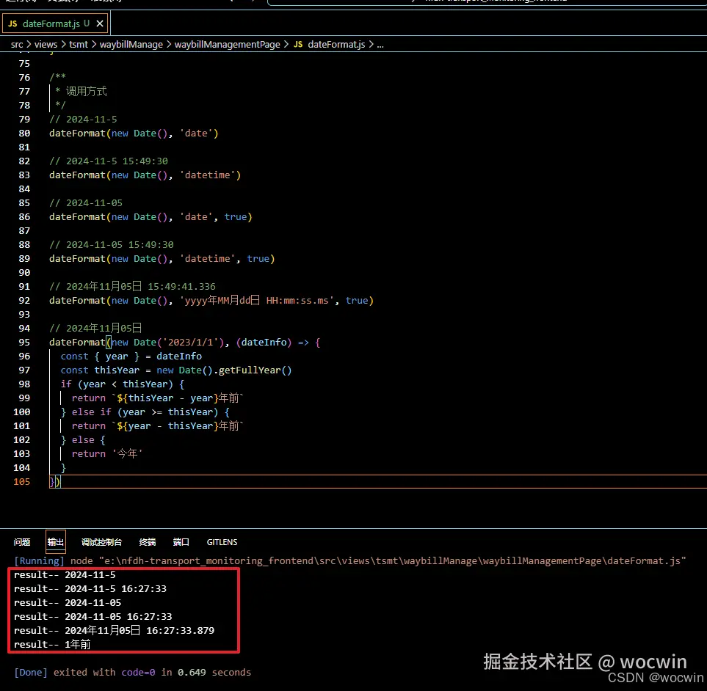Screen dimensions: 707x691
Task: Open 'waybillManagementPage' breadcrumb segment
Action: click(228, 44)
